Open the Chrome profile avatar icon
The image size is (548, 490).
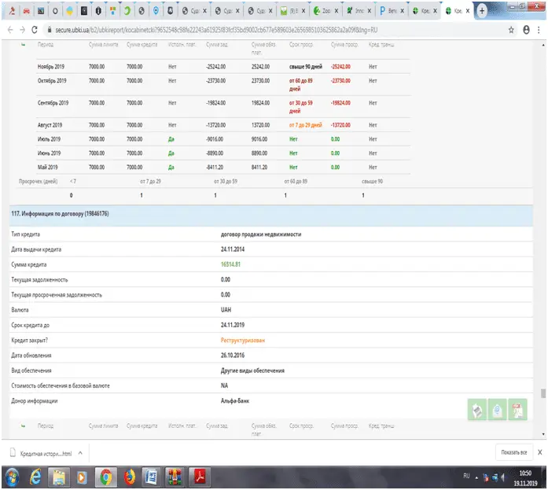526,29
